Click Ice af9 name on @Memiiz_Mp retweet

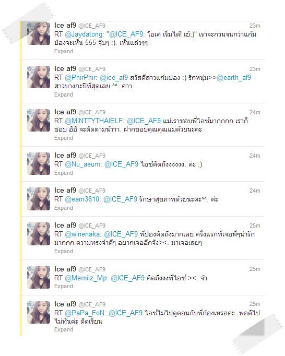click(65, 269)
